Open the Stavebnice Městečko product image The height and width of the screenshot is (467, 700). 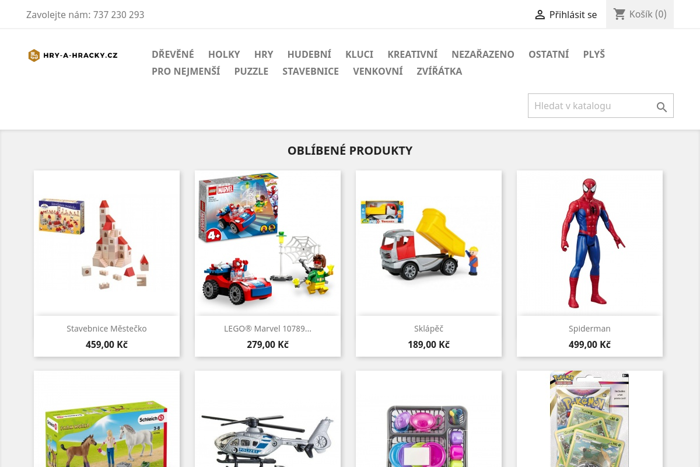click(107, 243)
